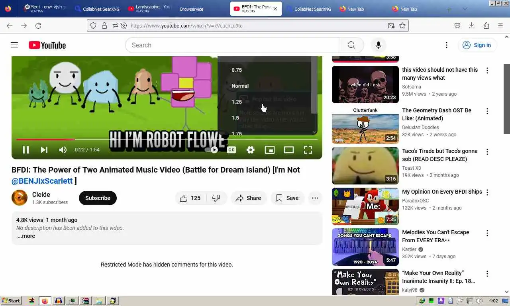Image resolution: width=510 pixels, height=306 pixels.
Task: Go back in browser history
Action: point(10,25)
